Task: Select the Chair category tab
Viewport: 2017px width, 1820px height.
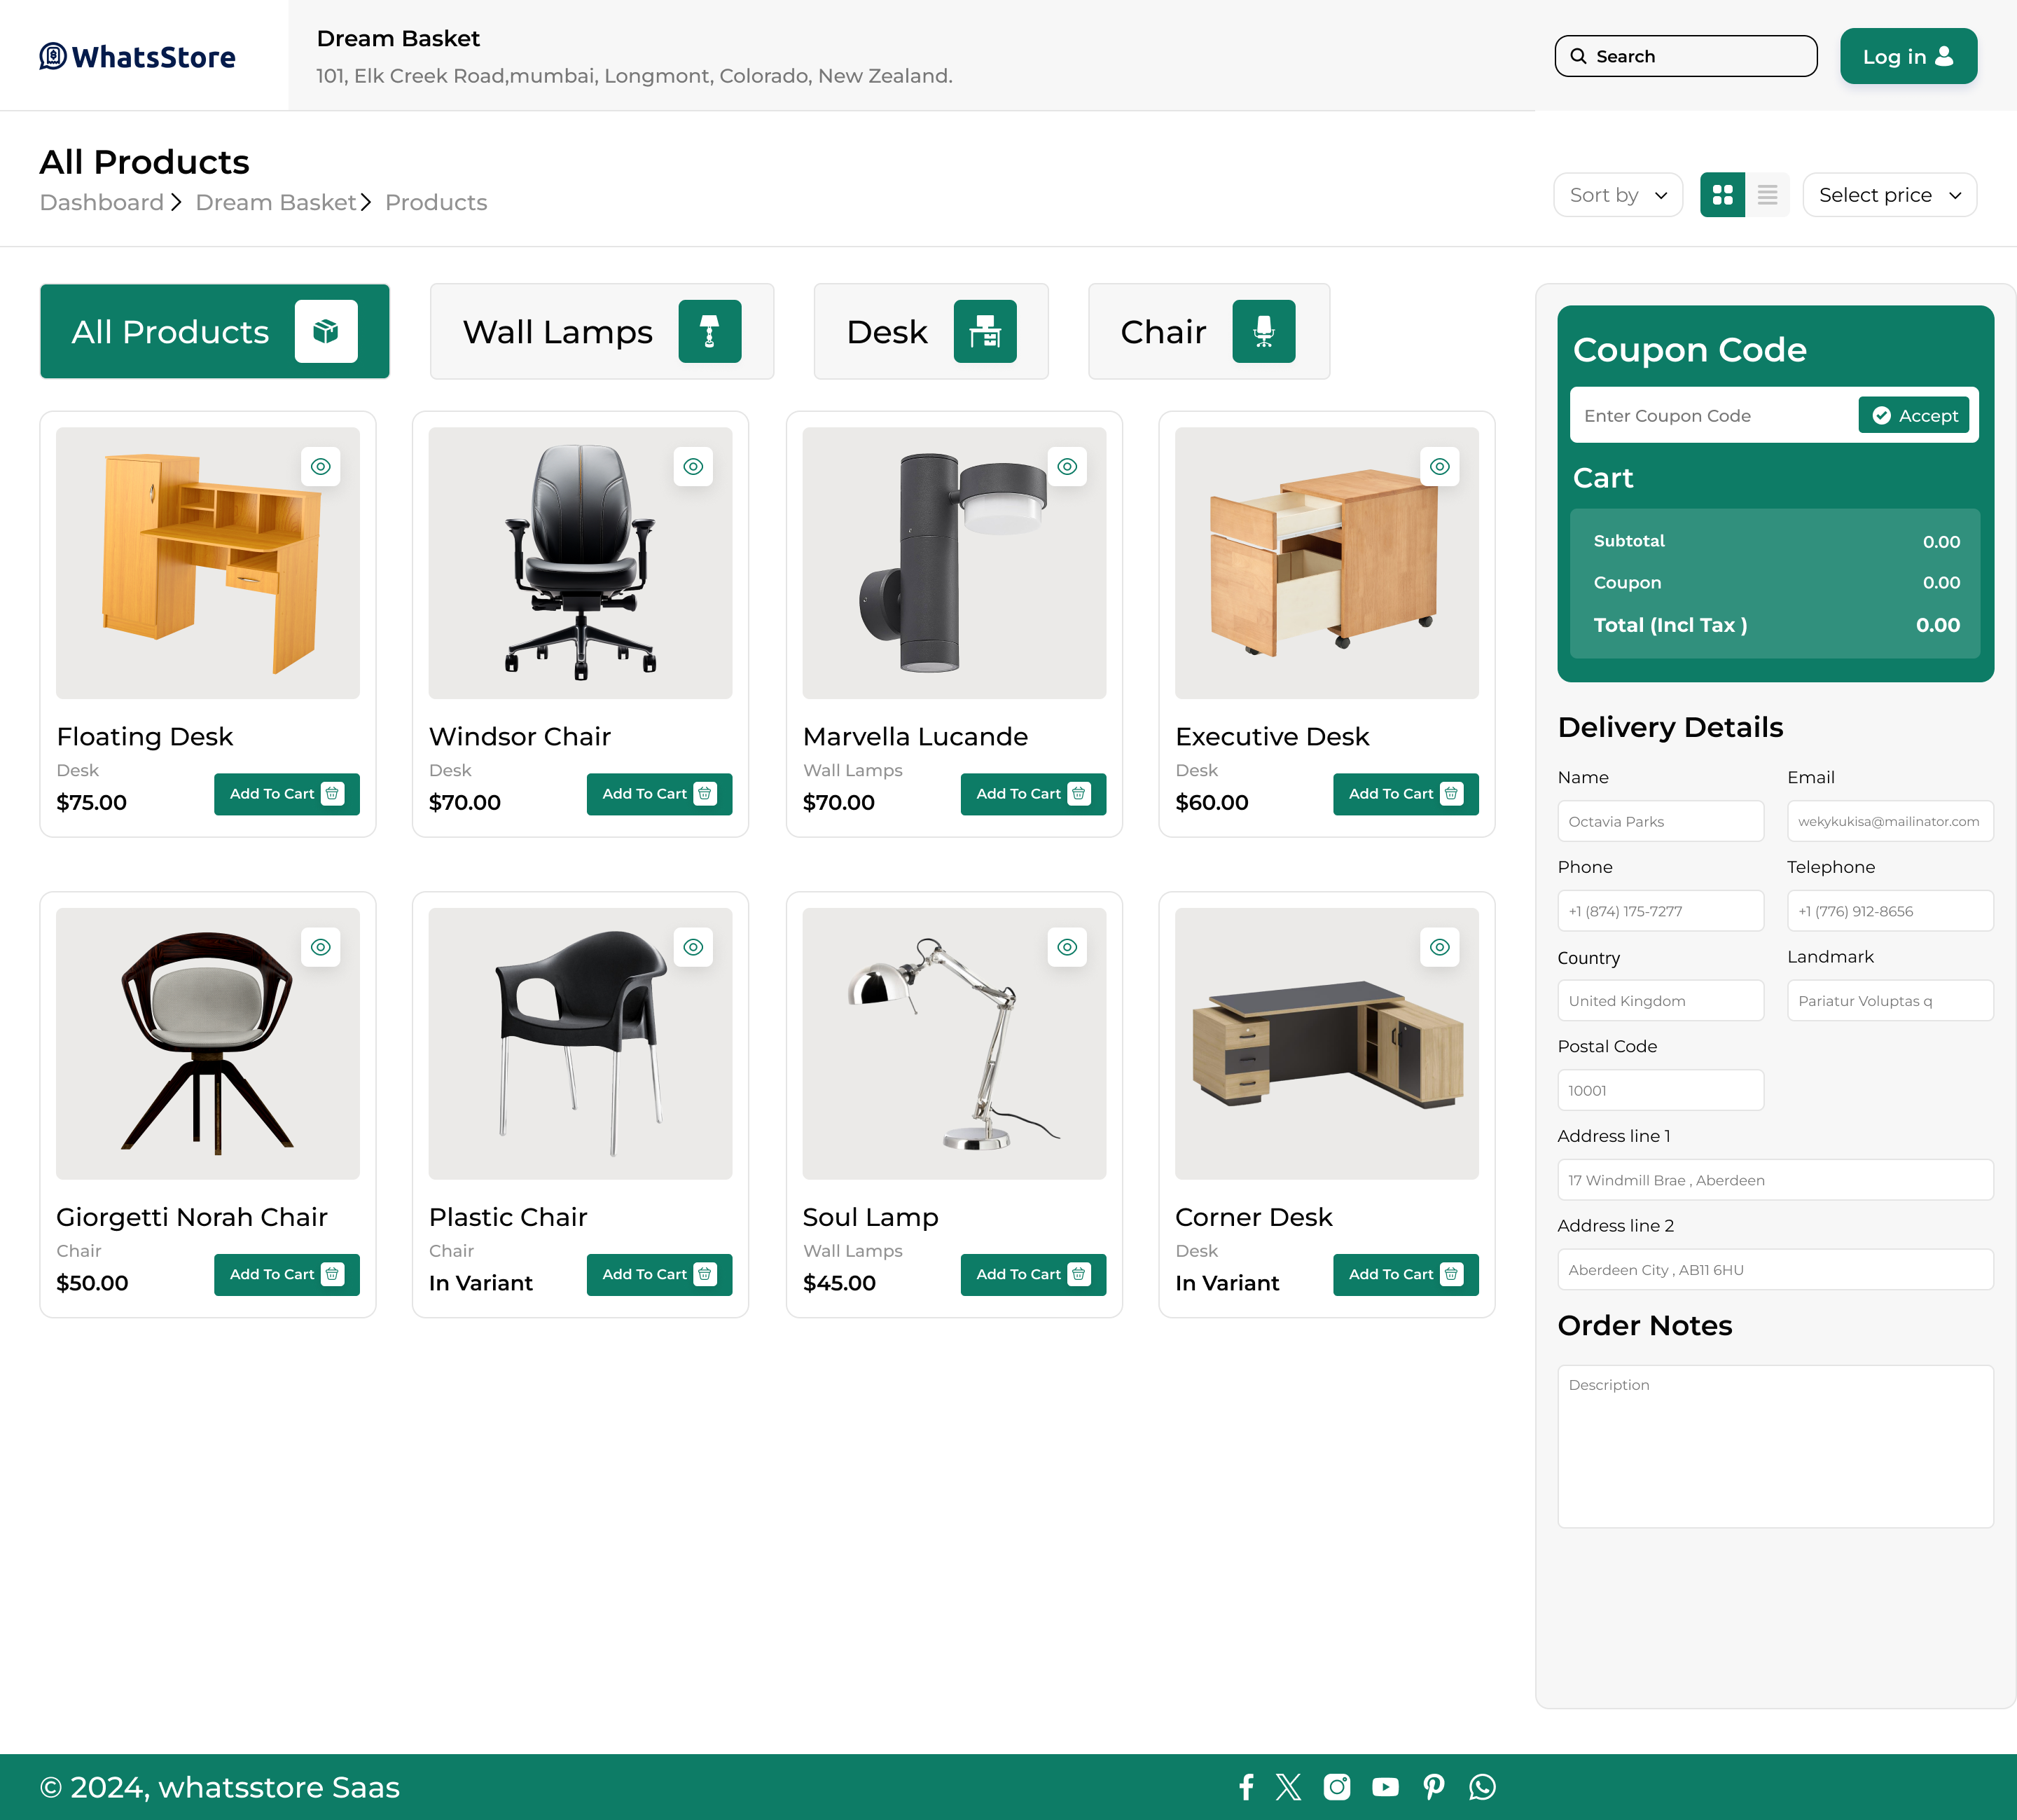Action: (x=1208, y=331)
